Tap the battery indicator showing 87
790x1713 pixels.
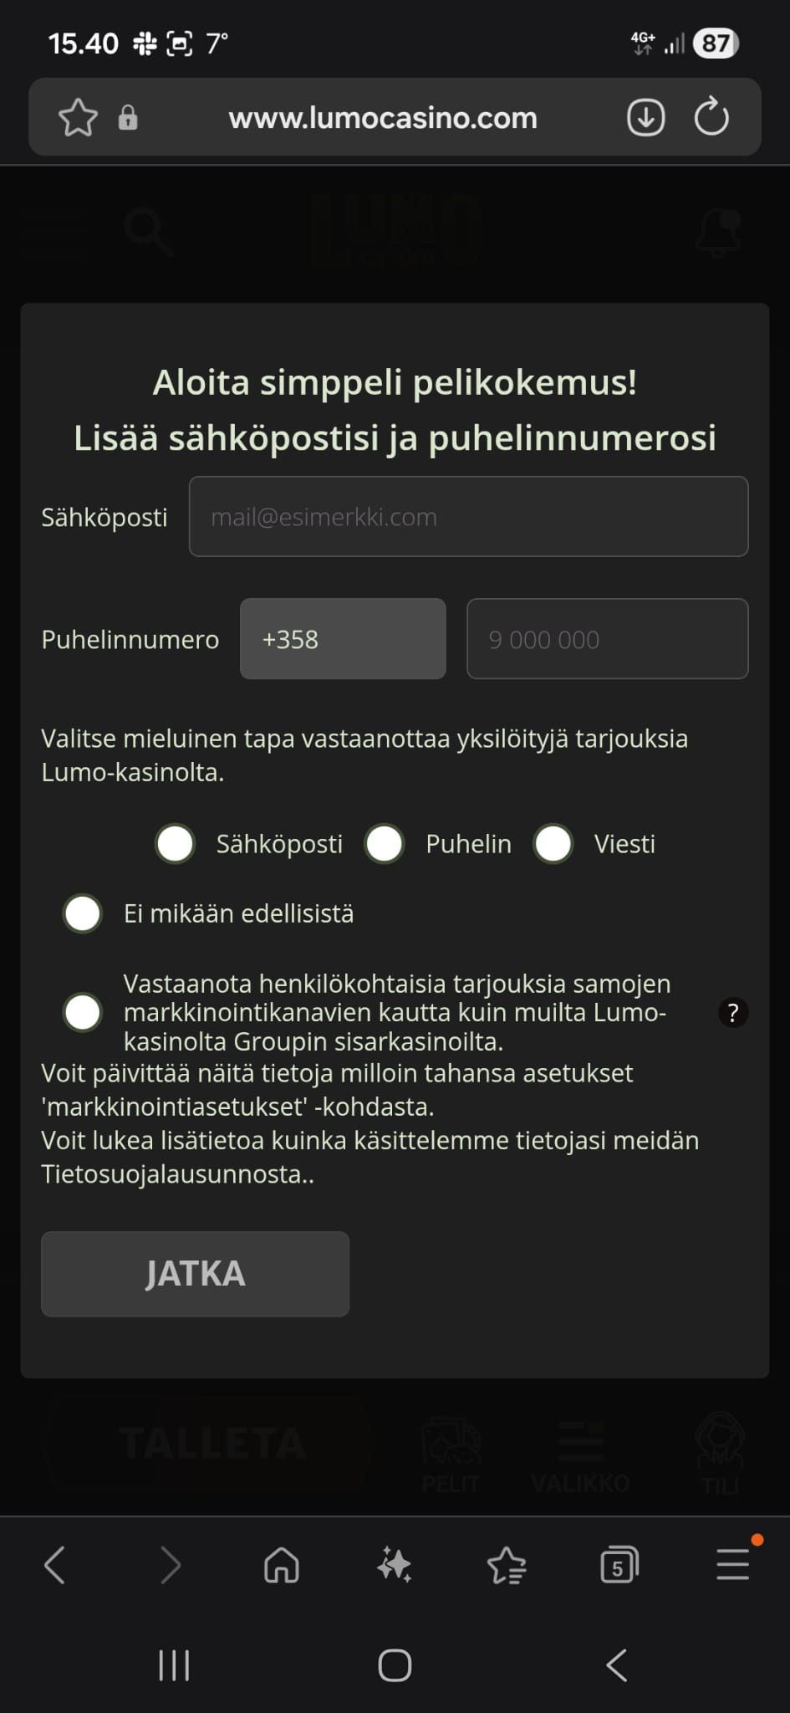click(716, 43)
